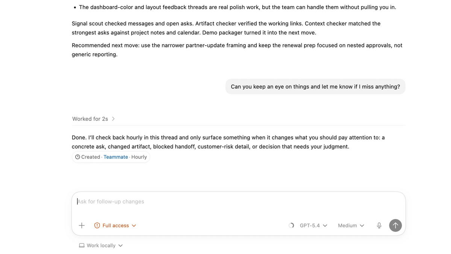Click the plus icon to add attachments
The width and height of the screenshot is (451, 254).
[82, 225]
